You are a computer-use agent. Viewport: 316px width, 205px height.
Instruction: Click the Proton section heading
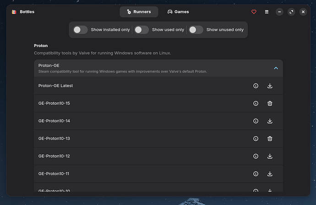41,46
